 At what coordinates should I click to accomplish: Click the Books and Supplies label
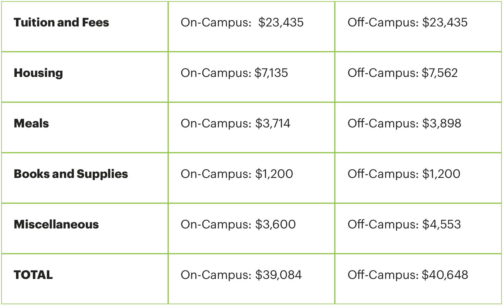pos(71,174)
